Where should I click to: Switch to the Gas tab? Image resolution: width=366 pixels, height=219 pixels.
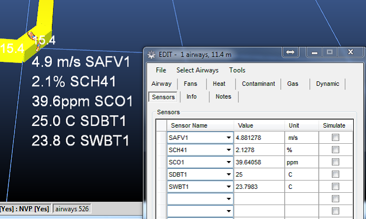(x=293, y=84)
